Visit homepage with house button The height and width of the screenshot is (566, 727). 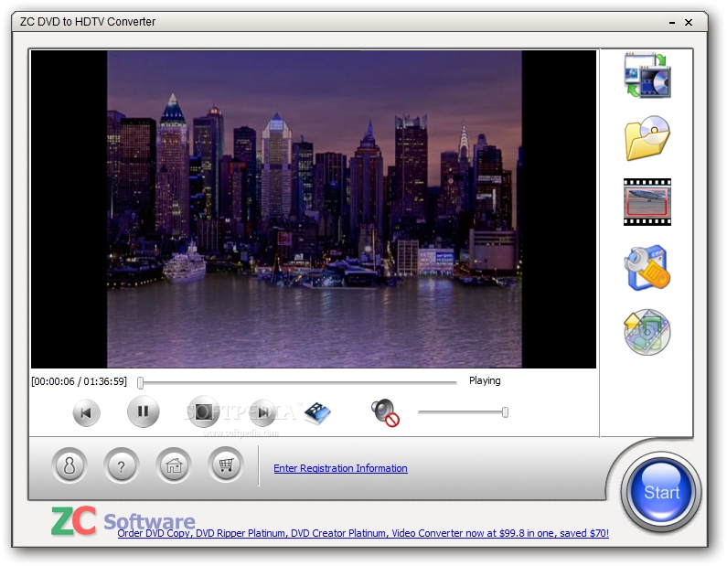point(174,465)
